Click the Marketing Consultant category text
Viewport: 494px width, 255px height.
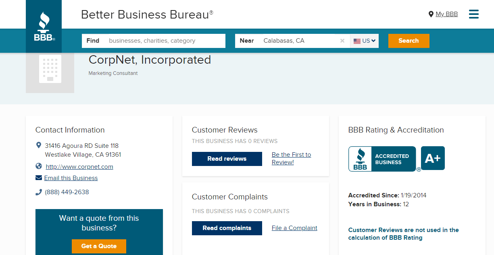(x=113, y=73)
